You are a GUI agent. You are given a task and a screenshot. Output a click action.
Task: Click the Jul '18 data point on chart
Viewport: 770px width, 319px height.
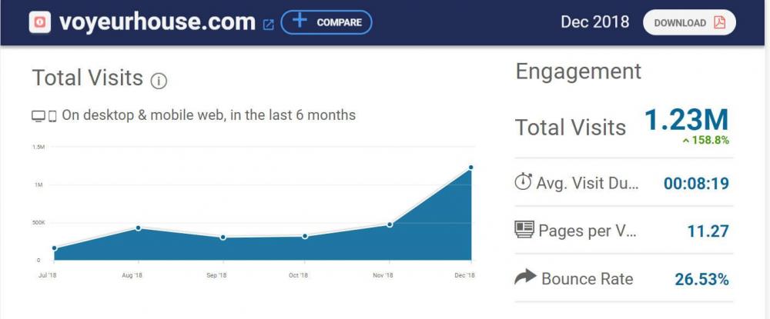pos(55,248)
